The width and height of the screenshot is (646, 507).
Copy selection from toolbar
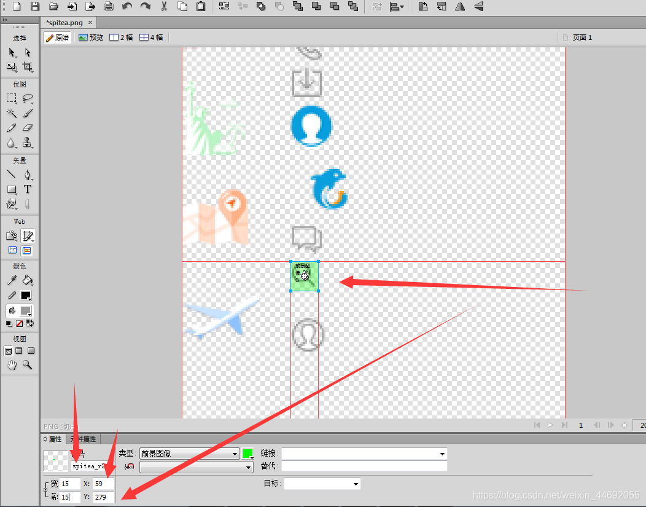(x=182, y=6)
